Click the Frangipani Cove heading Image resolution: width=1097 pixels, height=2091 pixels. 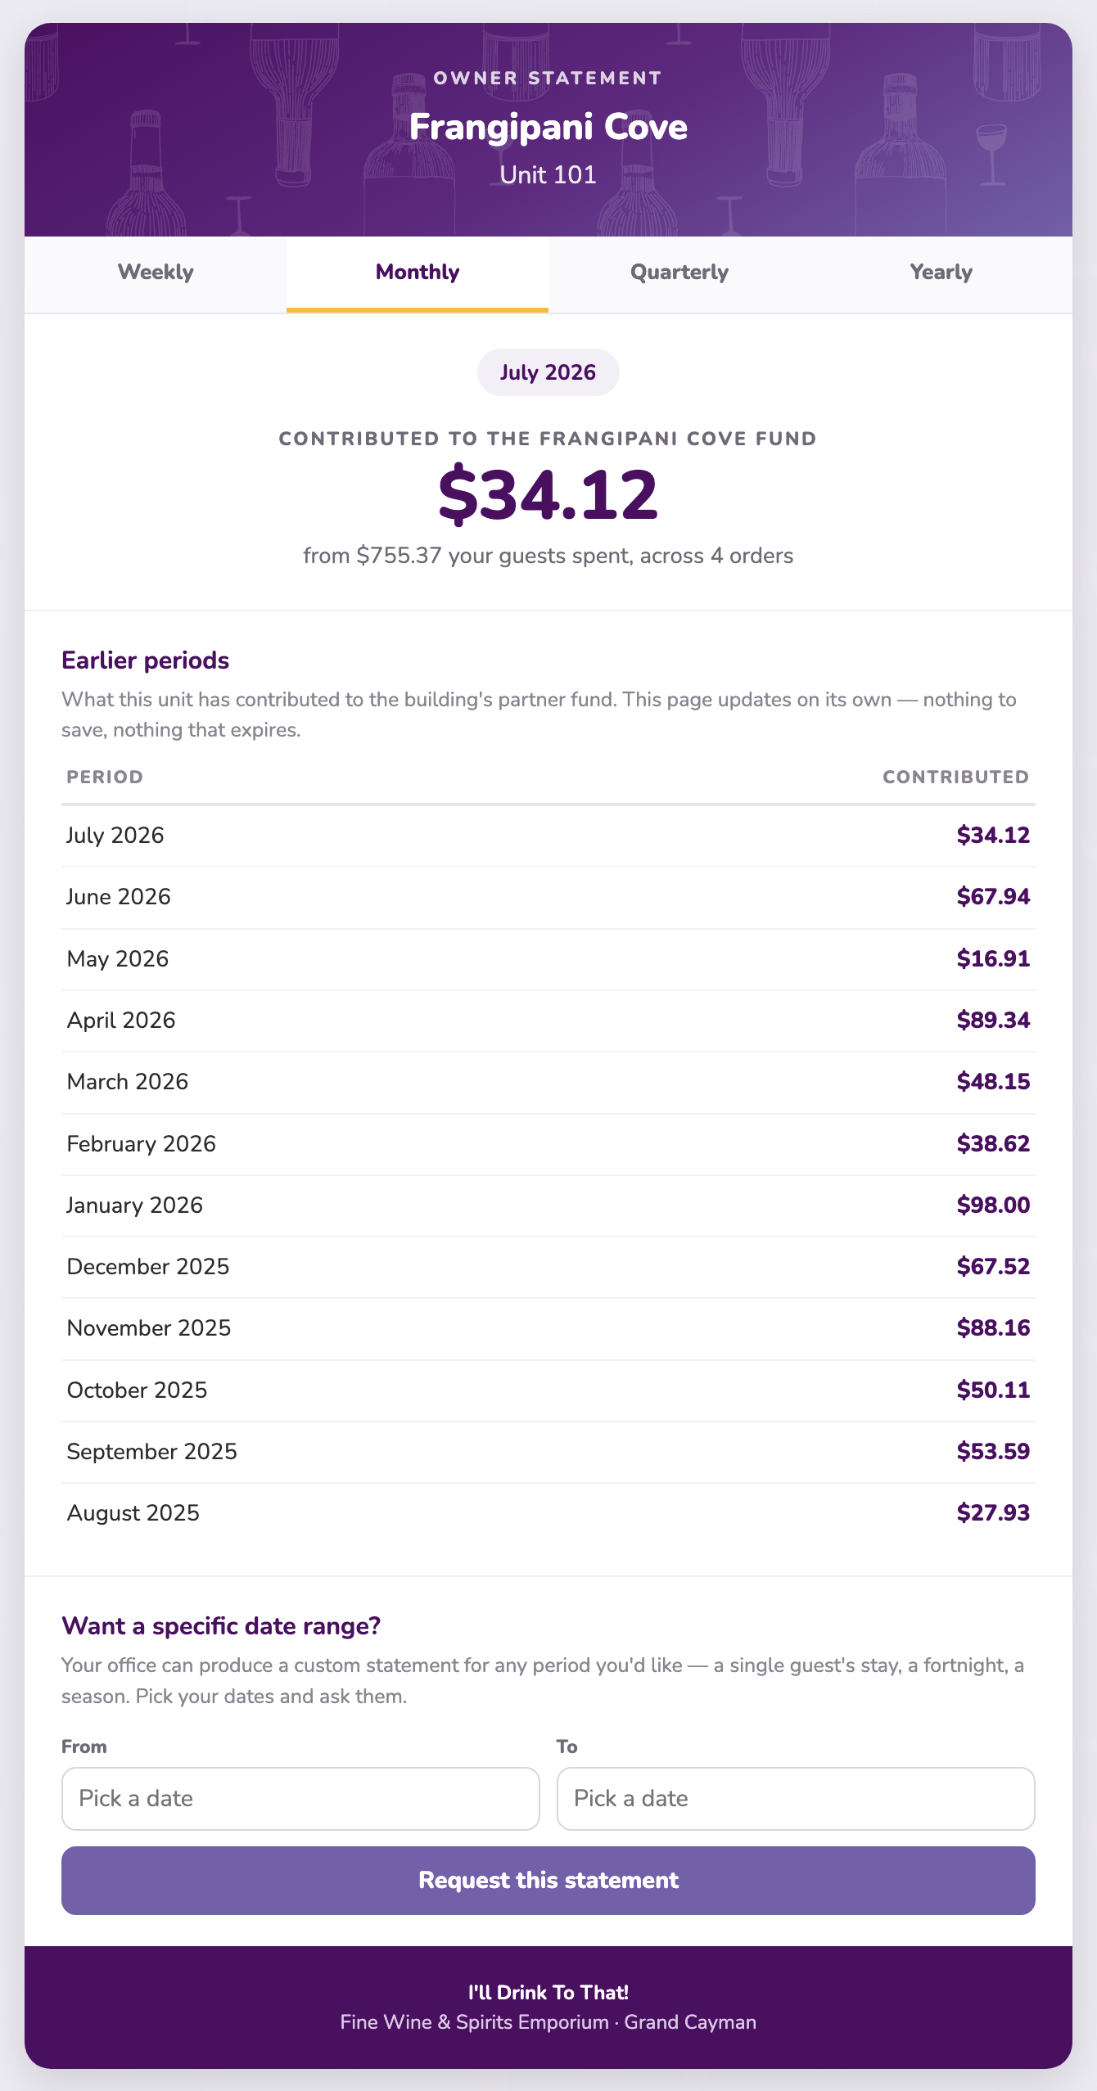point(548,128)
